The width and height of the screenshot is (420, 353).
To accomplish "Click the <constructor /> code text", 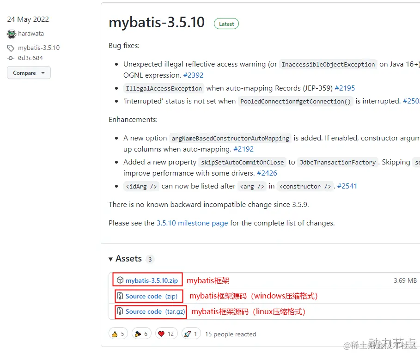I will (x=305, y=186).
